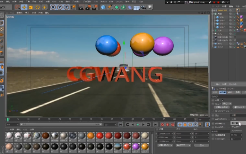
Task: Click the Undo arrow icon
Action: pyautogui.click(x=3, y=7)
